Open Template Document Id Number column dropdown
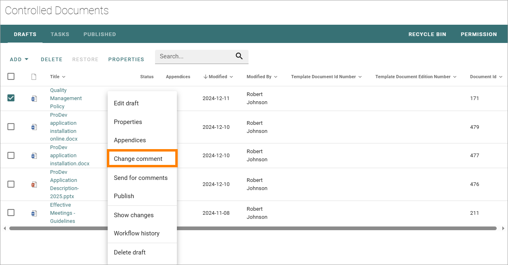Screen dimensions: 508x265 [x=360, y=77]
